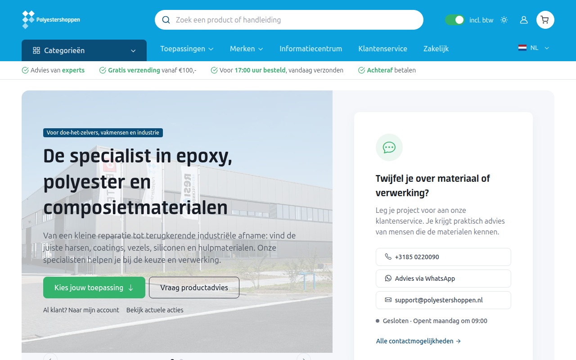The width and height of the screenshot is (576, 360).
Task: Open the user account icon
Action: click(524, 20)
